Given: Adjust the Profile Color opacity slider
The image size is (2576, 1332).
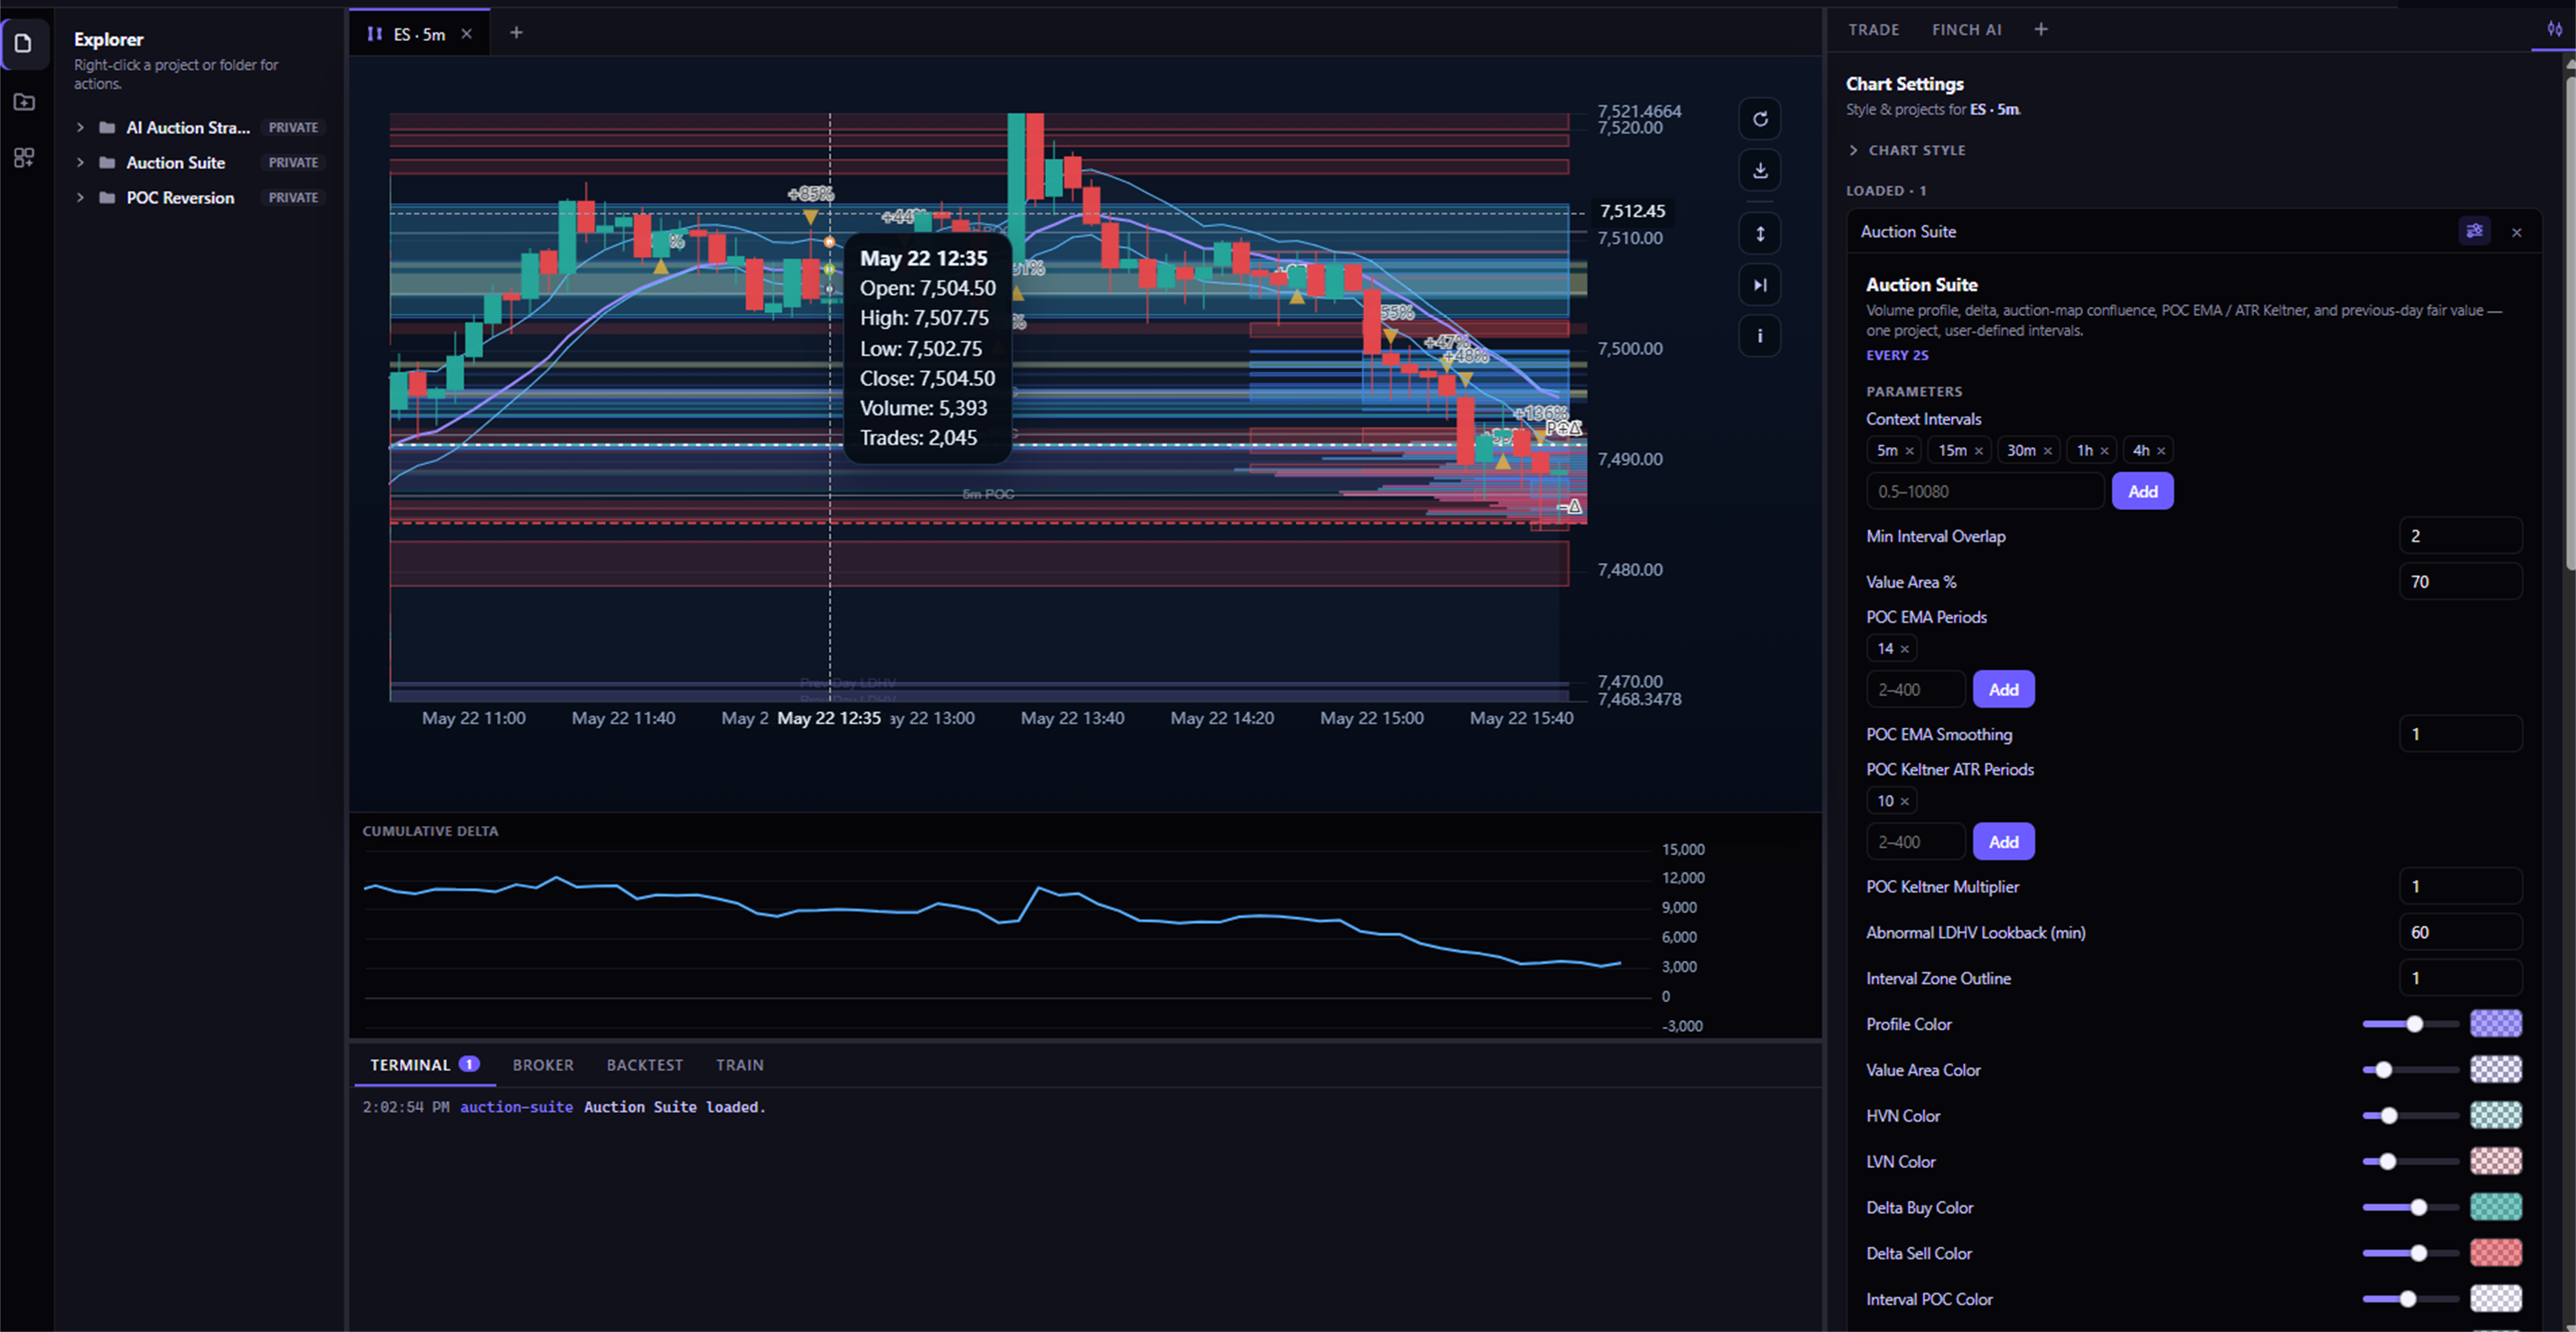Looking at the screenshot, I should (2410, 1024).
